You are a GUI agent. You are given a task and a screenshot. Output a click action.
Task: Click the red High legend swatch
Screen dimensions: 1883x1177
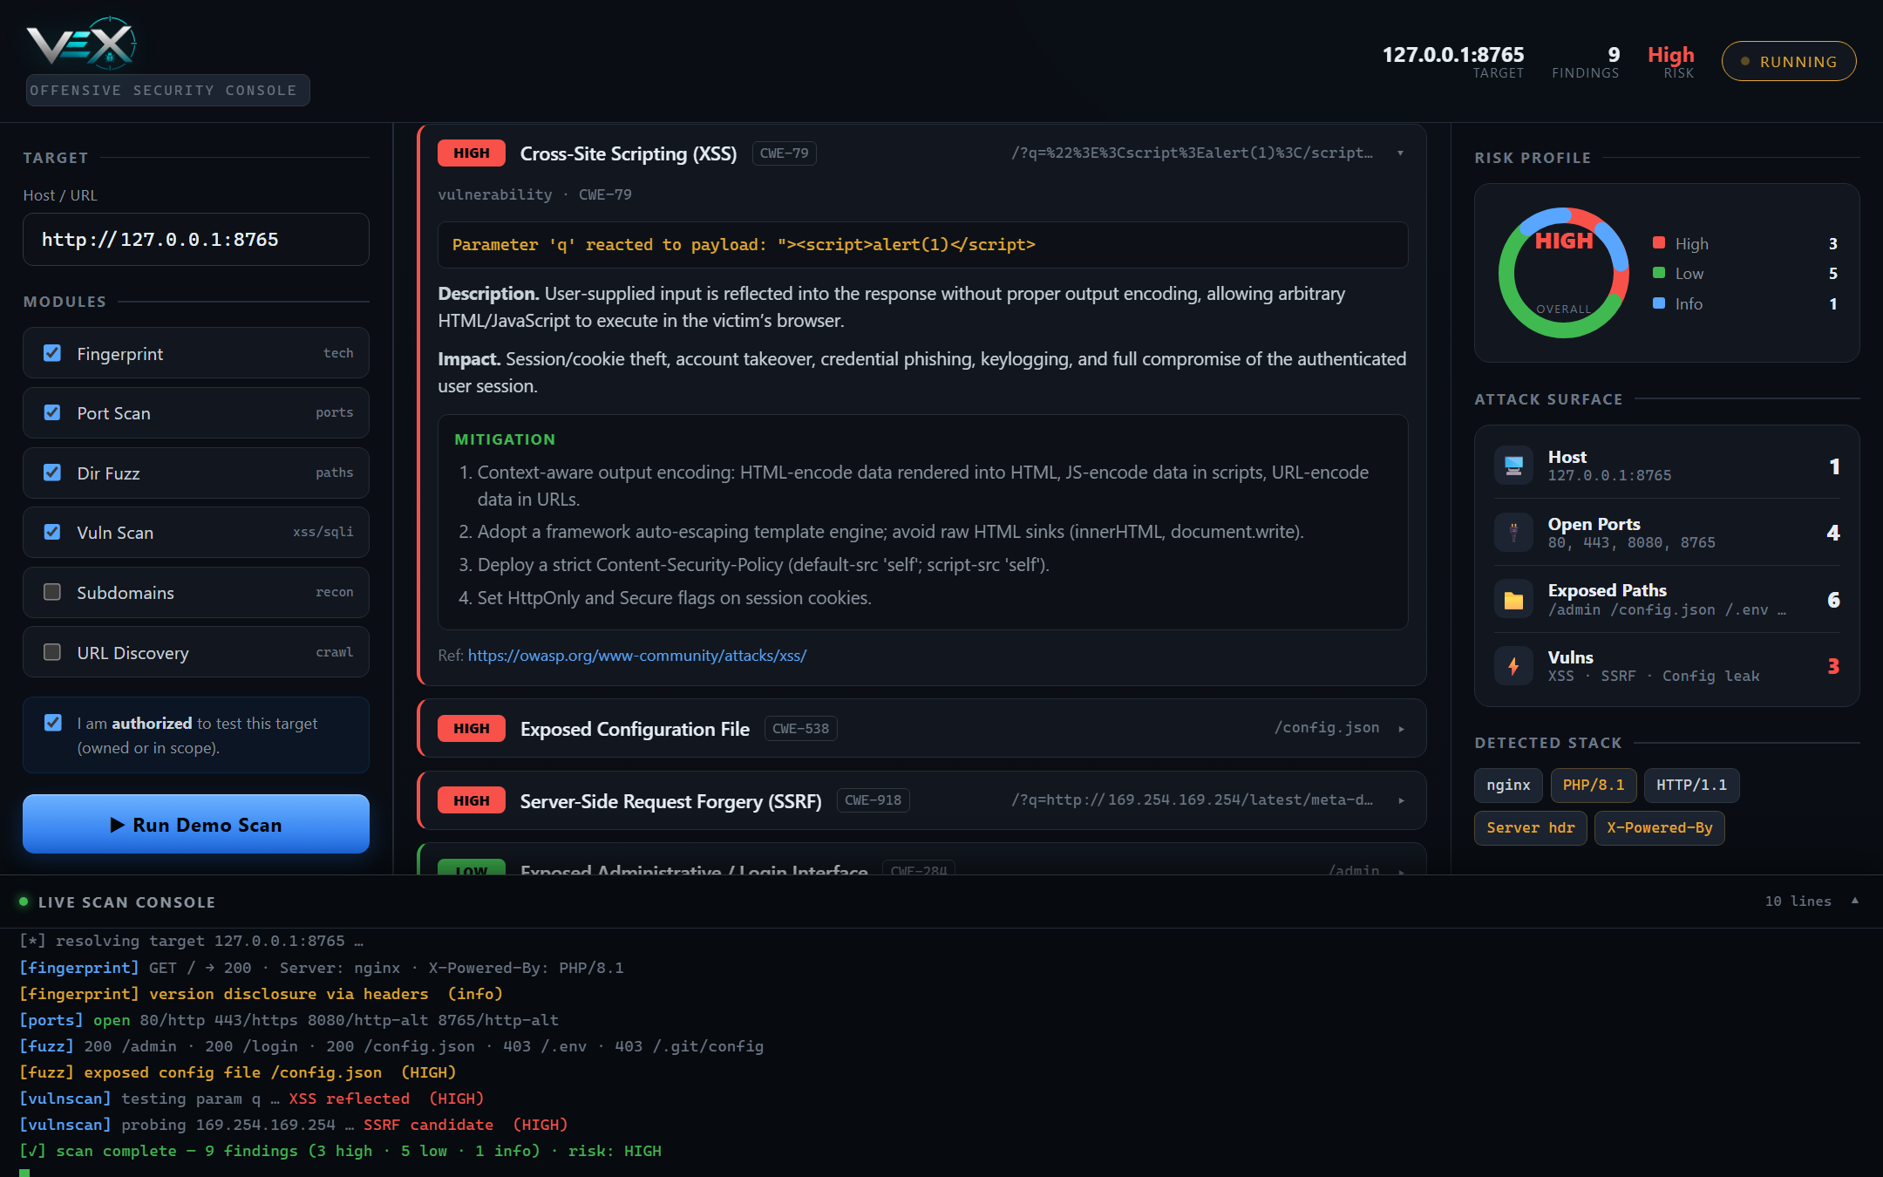pos(1659,243)
